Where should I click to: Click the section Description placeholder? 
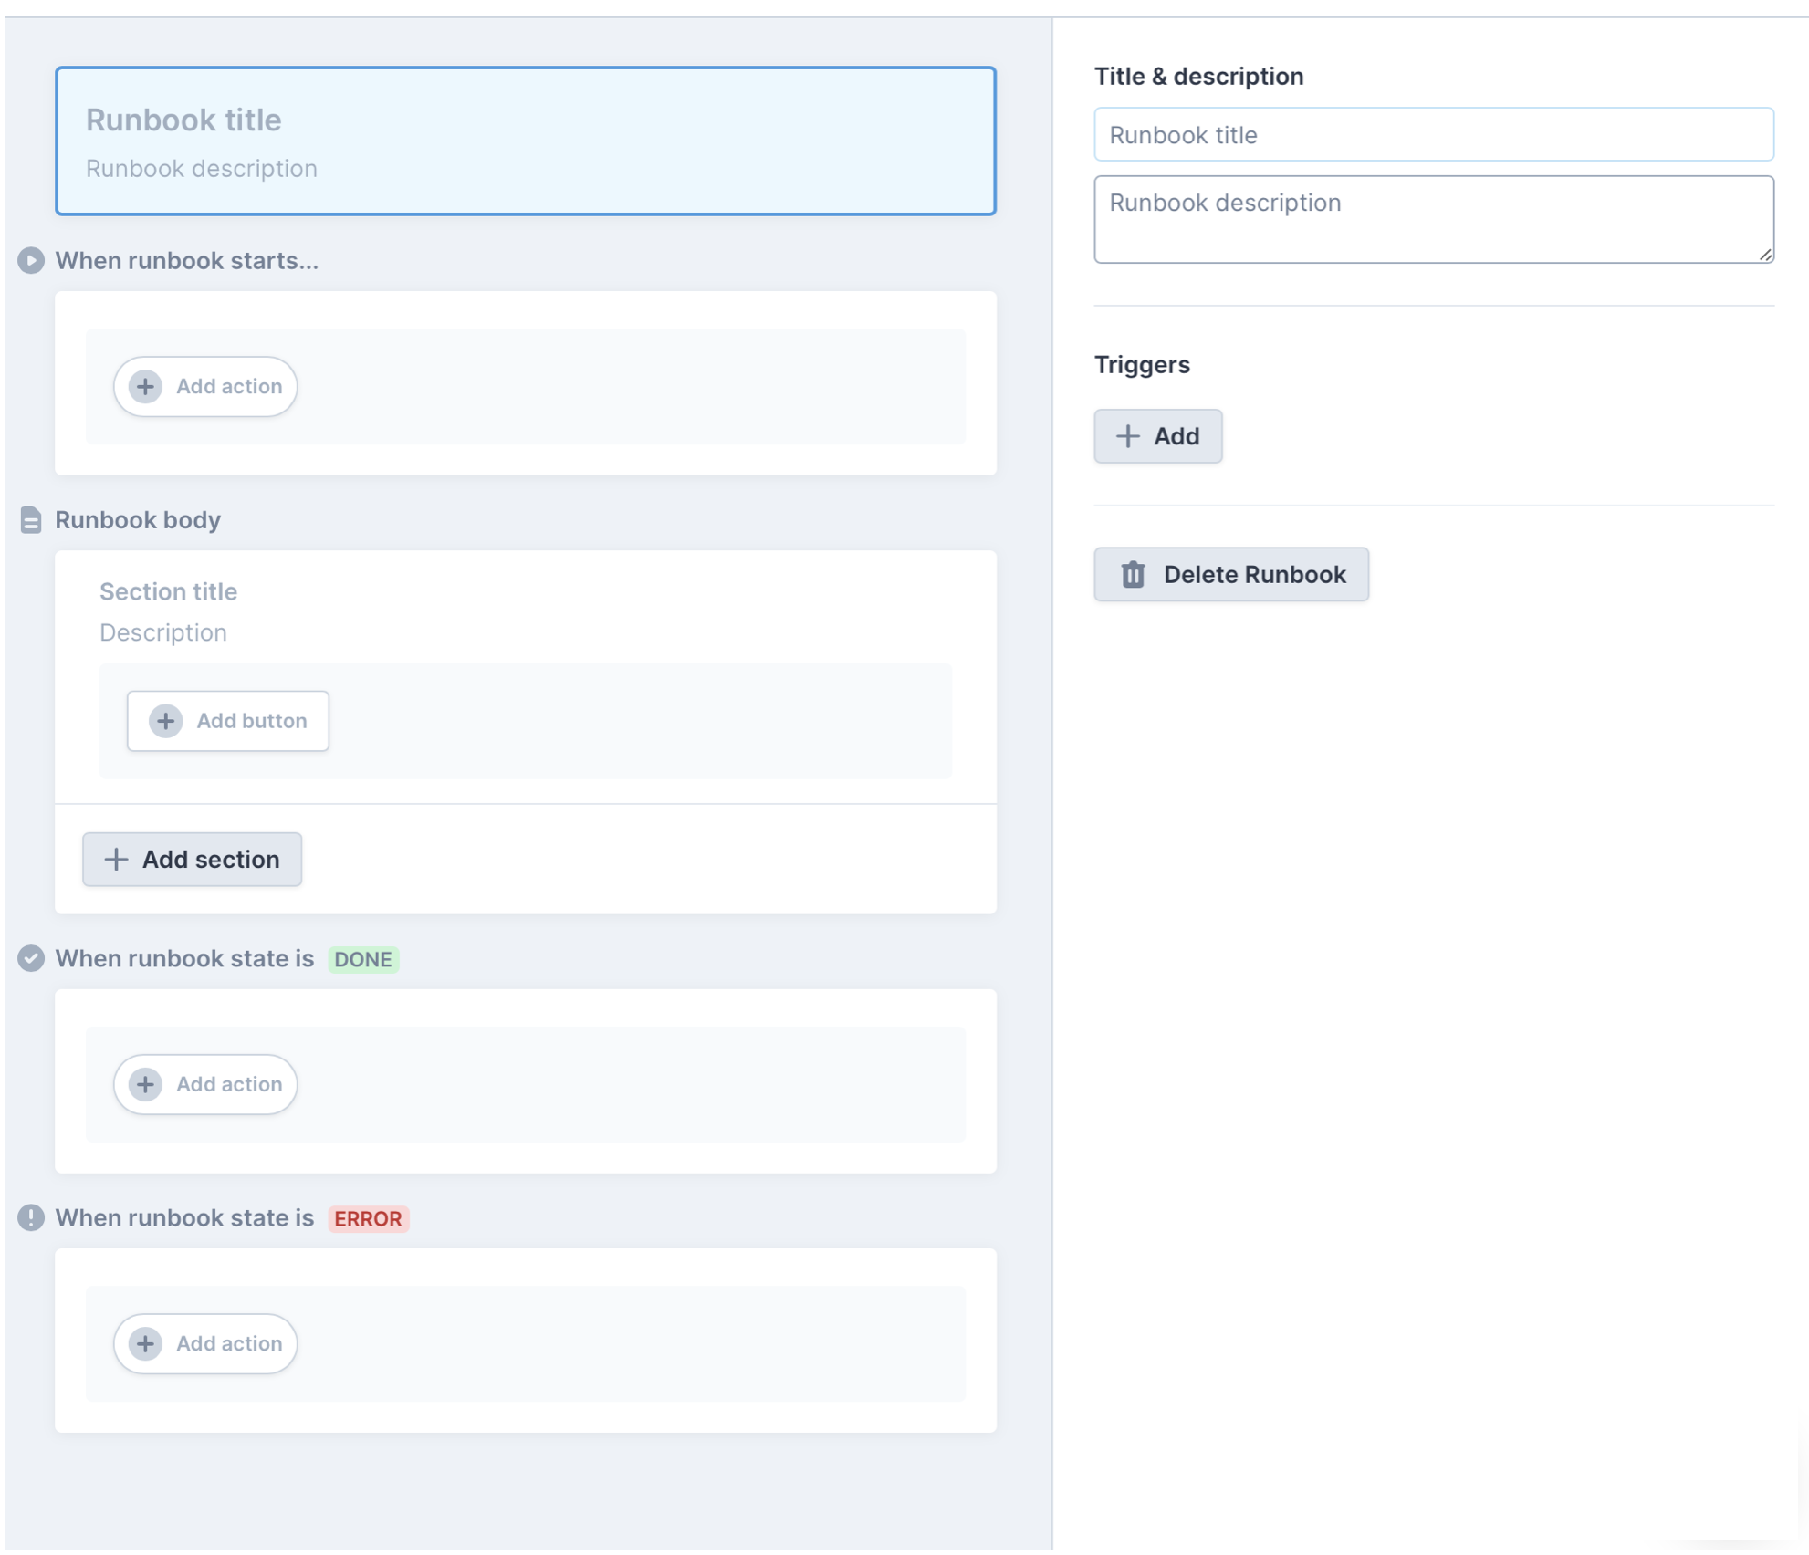(x=162, y=633)
